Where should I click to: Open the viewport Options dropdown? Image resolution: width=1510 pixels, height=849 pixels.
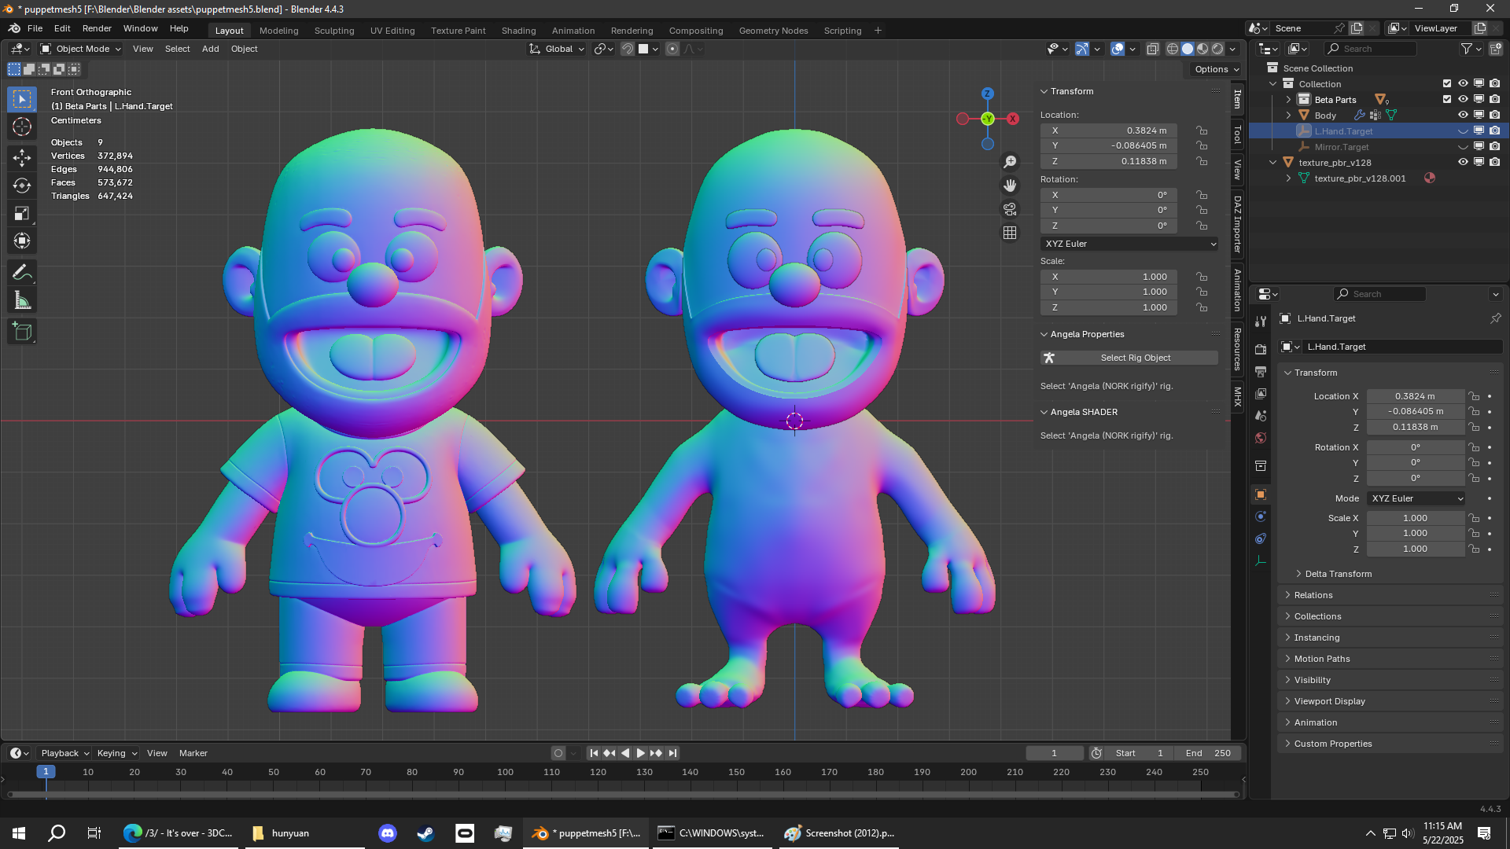tap(1217, 69)
